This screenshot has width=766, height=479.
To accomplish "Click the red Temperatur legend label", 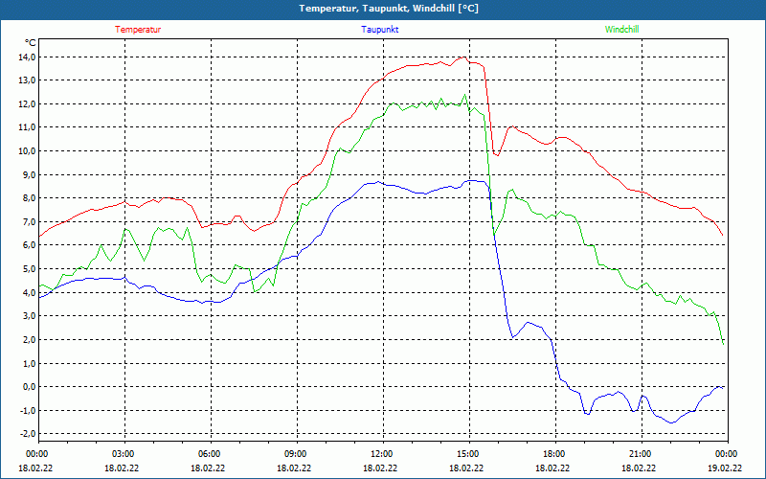I will [138, 30].
